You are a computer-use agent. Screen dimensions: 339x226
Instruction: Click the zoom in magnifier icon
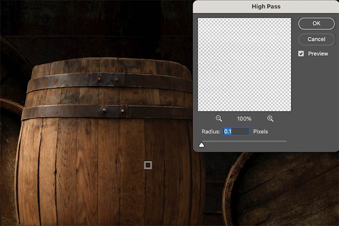270,118
